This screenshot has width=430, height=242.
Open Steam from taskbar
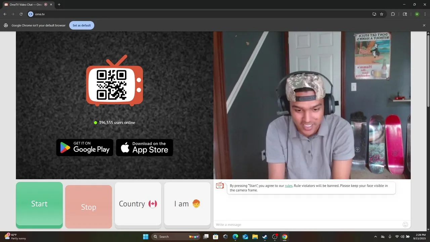265,237
